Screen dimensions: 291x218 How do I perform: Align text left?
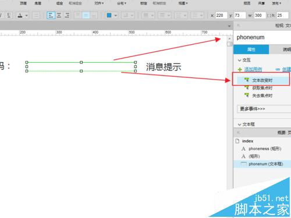[51, 15]
